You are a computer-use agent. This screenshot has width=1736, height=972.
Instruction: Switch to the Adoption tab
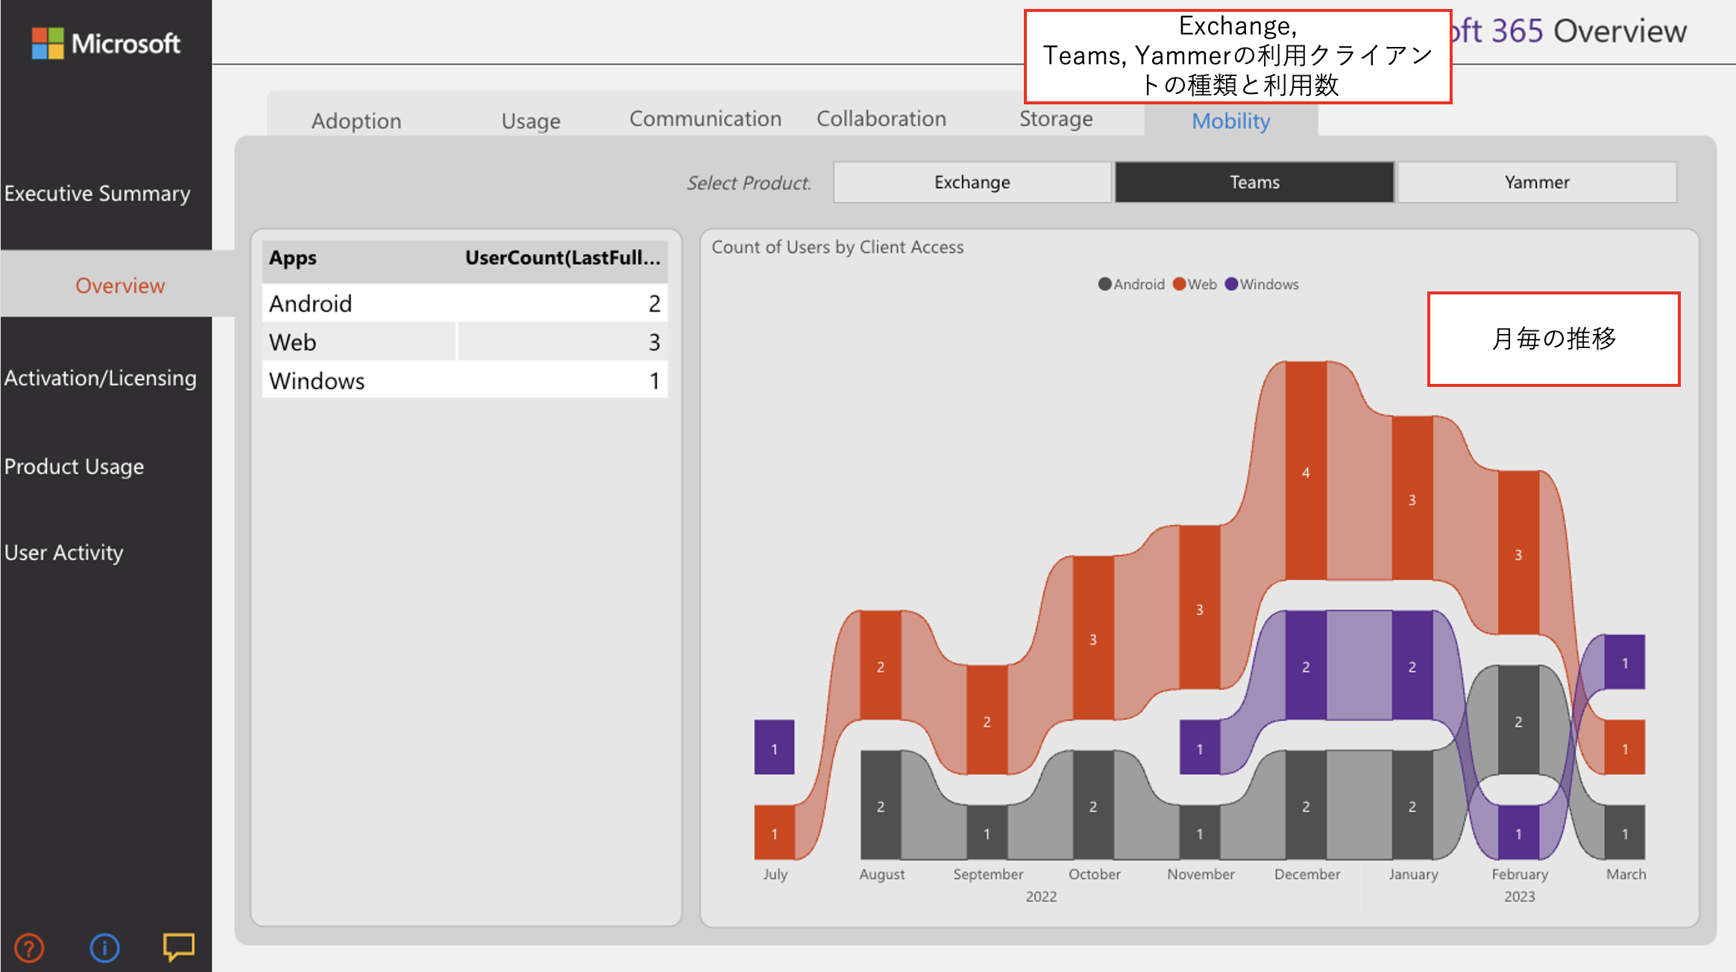pyautogui.click(x=356, y=121)
